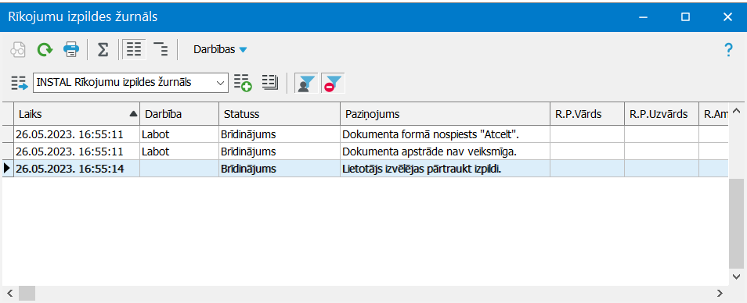The image size is (747, 303).
Task: Print the journal using printer icon
Action: (71, 49)
